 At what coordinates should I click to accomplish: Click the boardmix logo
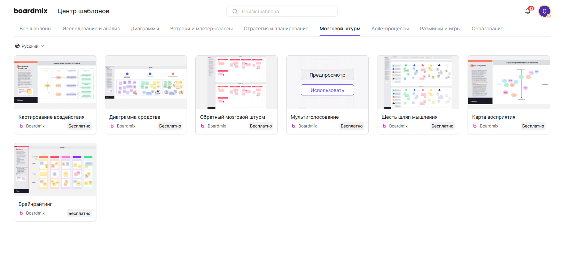pos(31,11)
